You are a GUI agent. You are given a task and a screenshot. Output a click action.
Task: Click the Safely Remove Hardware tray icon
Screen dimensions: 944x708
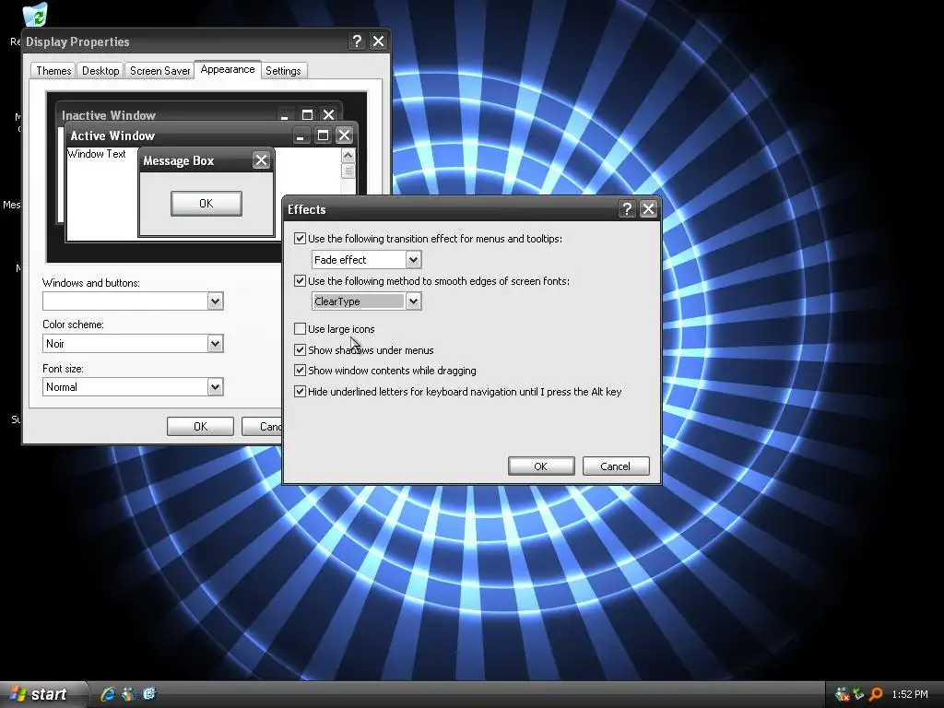(x=858, y=694)
